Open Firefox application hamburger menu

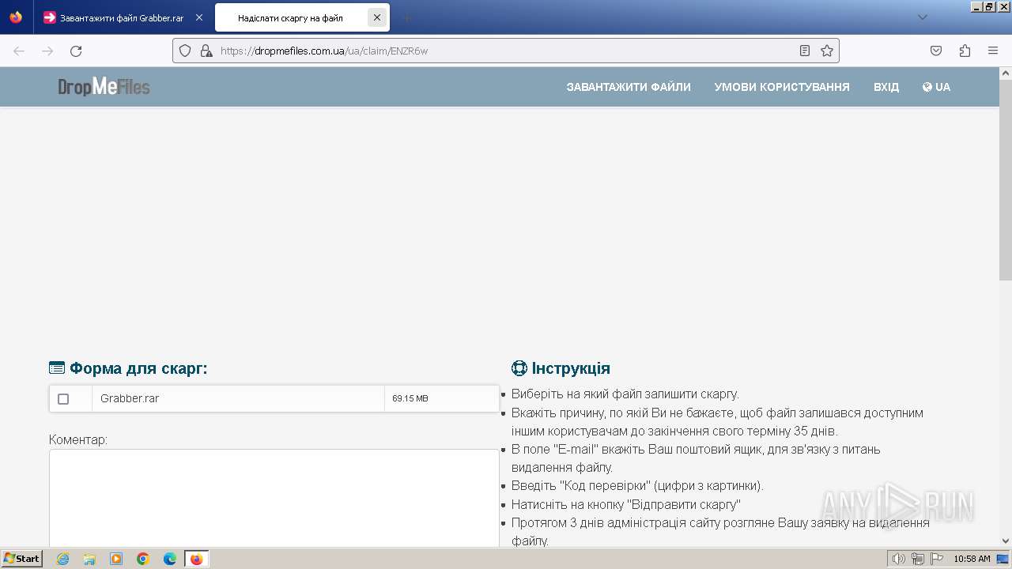[x=993, y=51]
